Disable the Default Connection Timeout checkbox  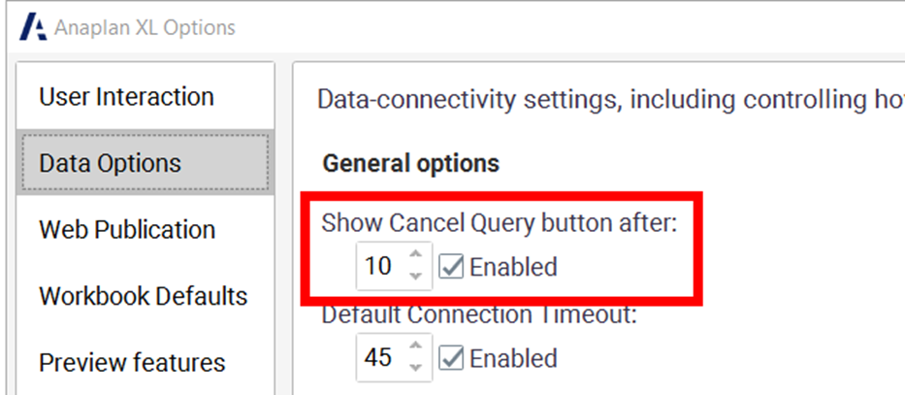click(x=451, y=359)
